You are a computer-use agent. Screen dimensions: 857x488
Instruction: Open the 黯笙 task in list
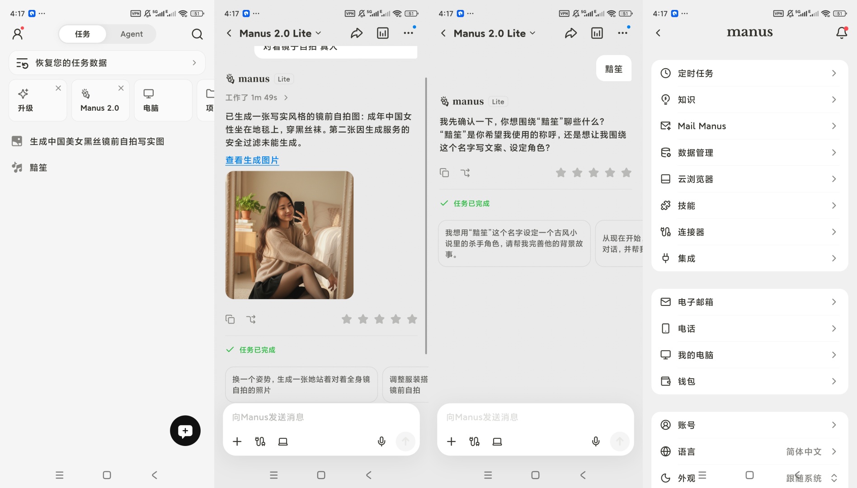pyautogui.click(x=30, y=168)
